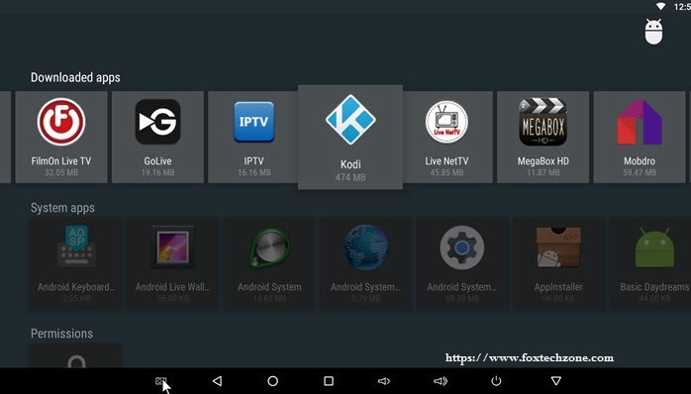Tap the screenshot icon in navigation bar
The height and width of the screenshot is (394, 691).
tap(160, 381)
